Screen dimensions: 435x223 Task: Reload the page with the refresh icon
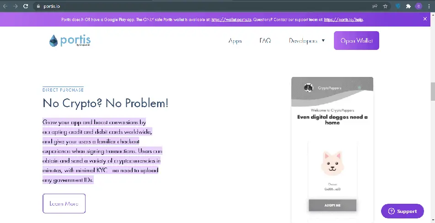point(26,6)
